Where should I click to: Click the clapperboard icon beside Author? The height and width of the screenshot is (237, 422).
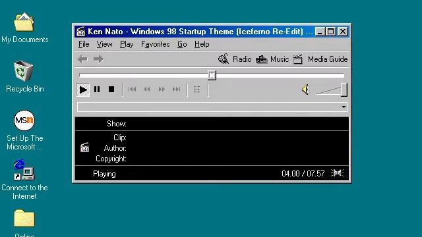click(85, 147)
